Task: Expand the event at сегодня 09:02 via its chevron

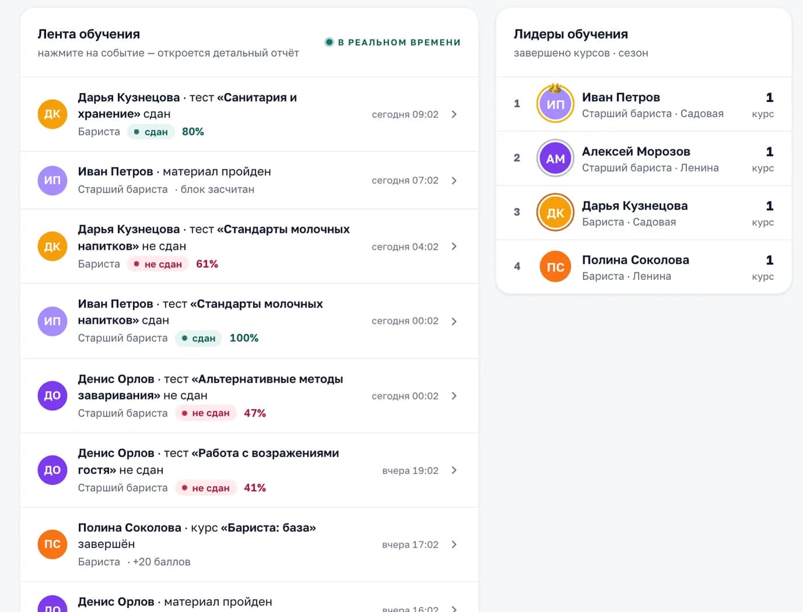Action: pyautogui.click(x=454, y=114)
